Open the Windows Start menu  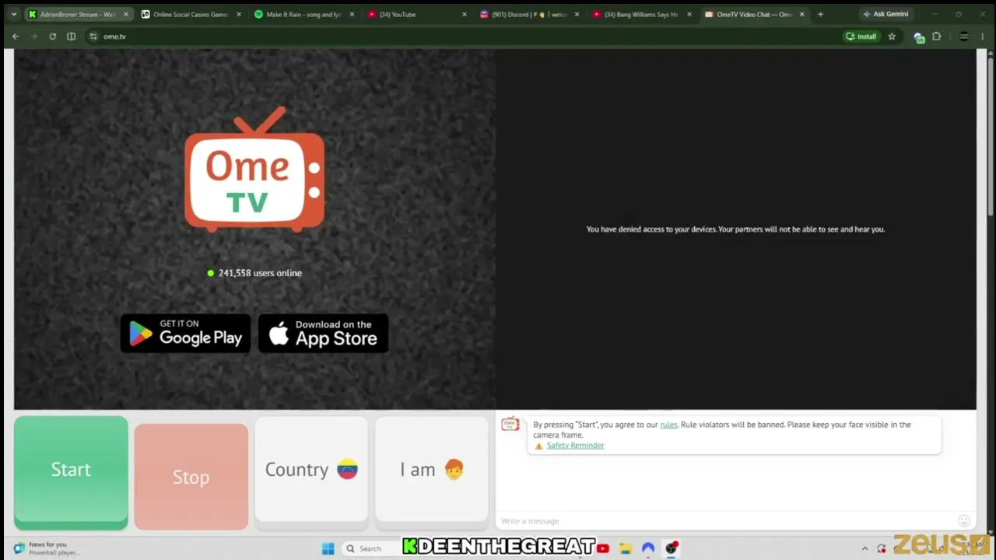pyautogui.click(x=328, y=548)
